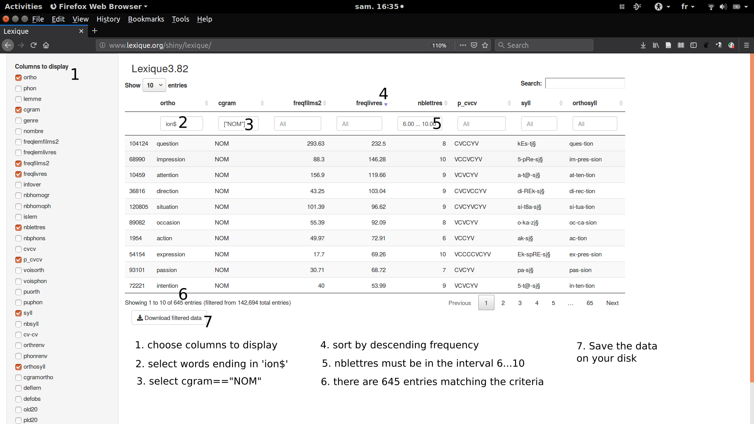The width and height of the screenshot is (754, 424).
Task: Save page to Pocket
Action: [474, 45]
